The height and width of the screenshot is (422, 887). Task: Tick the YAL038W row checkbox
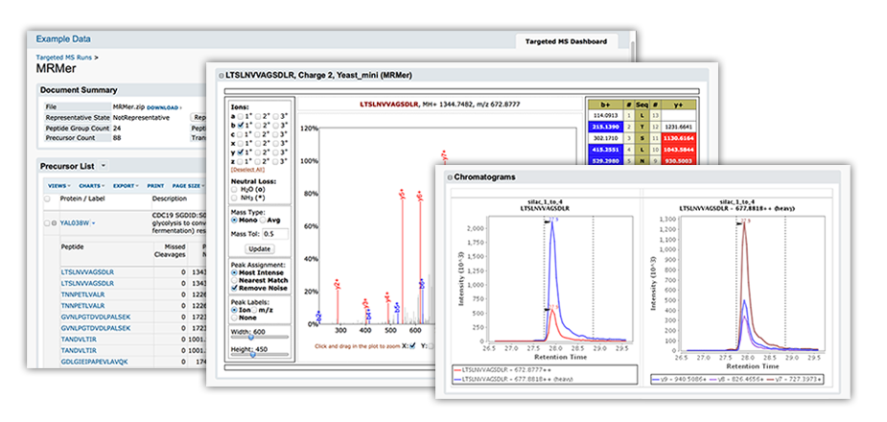47,223
